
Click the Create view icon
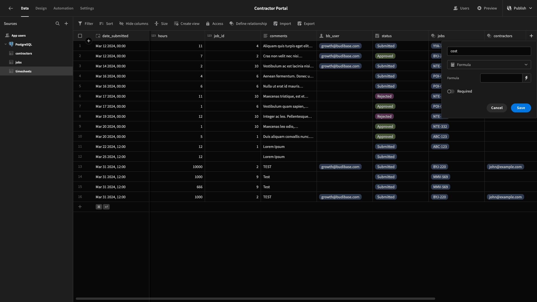(176, 23)
